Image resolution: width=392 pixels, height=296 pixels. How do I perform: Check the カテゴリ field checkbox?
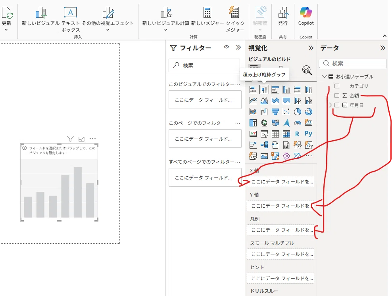[337, 86]
